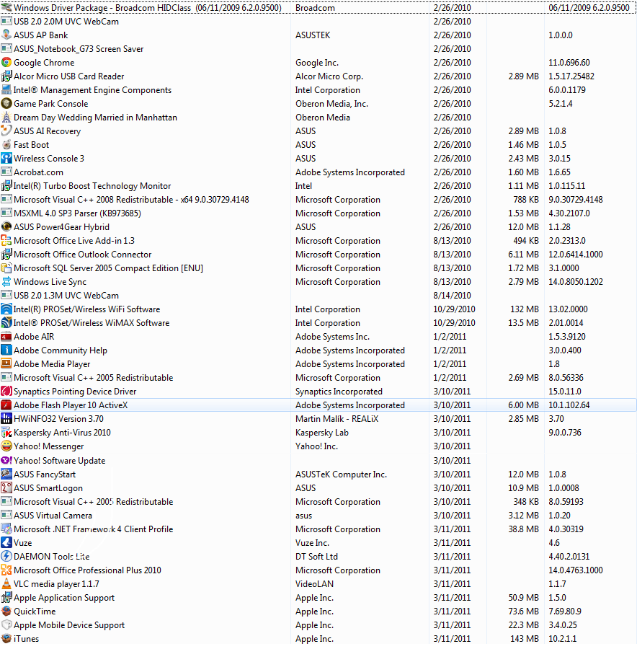This screenshot has height=649, width=637.
Task: Click the Microsoft SQL Server 2005 Compact icon
Action: pyautogui.click(x=6, y=268)
